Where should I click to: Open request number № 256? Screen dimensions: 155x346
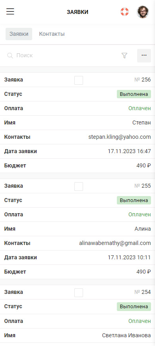point(143,80)
